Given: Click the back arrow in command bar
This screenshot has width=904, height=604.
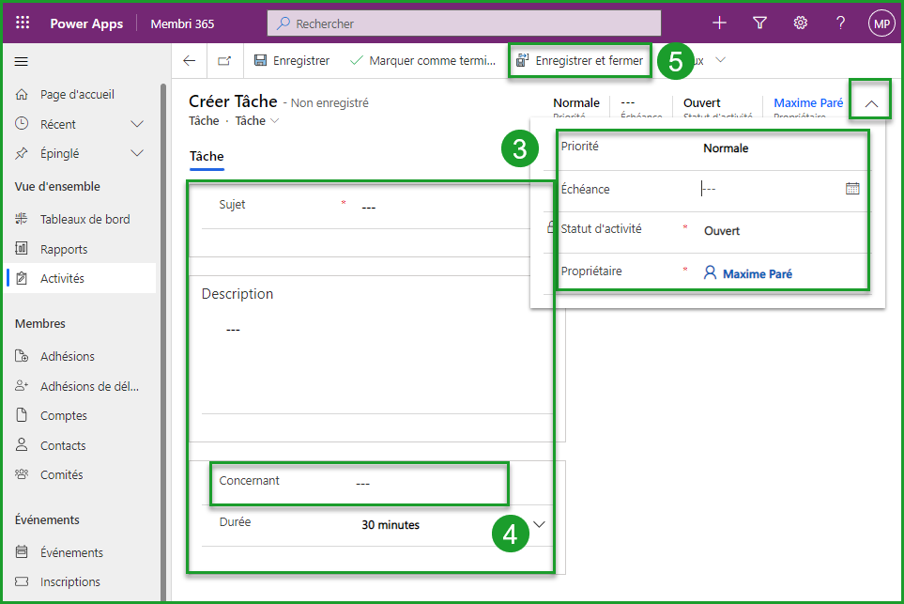Looking at the screenshot, I should point(190,60).
